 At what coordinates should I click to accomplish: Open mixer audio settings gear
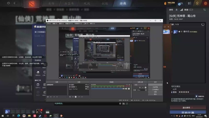(x=129, y=89)
